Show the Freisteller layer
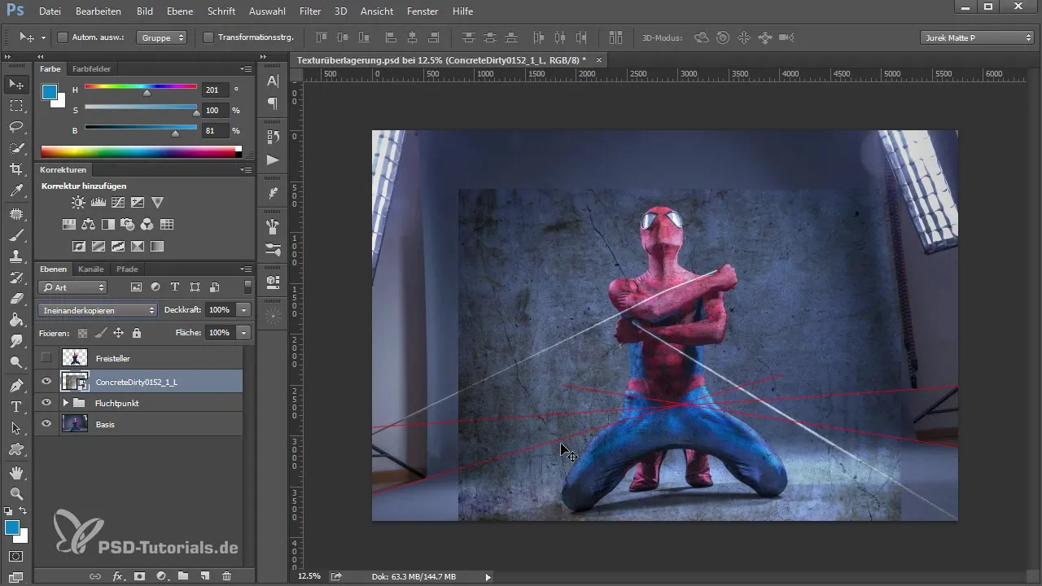The width and height of the screenshot is (1042, 586). click(x=46, y=357)
